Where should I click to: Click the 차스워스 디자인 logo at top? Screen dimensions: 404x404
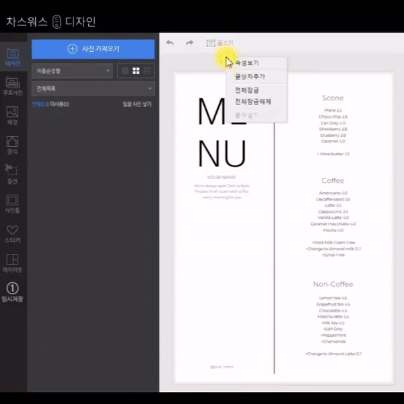pyautogui.click(x=51, y=22)
